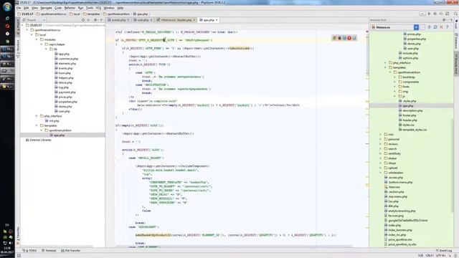Switch to the header.php editor tab
Screen dimensions: 459x258
176,20
